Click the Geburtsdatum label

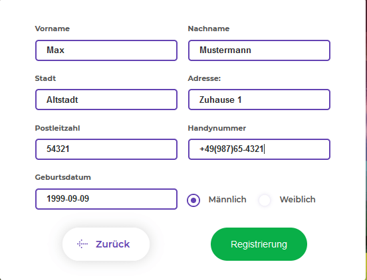(62, 177)
